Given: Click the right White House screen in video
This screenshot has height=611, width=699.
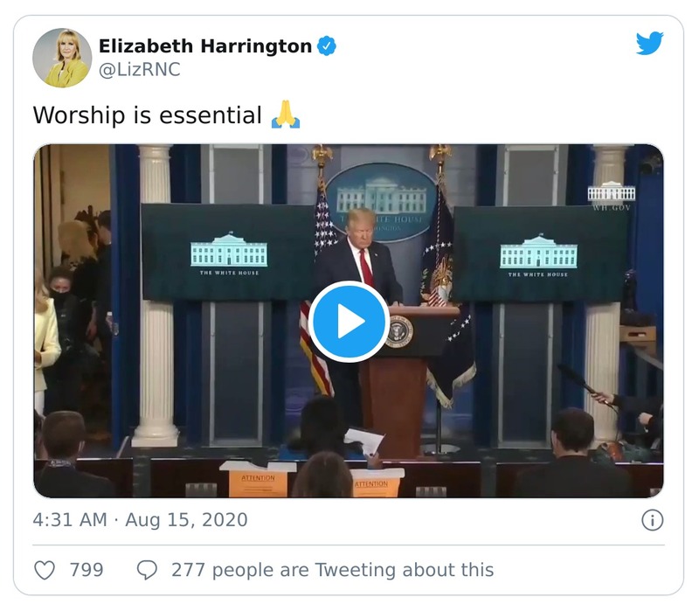Looking at the screenshot, I should [539, 254].
